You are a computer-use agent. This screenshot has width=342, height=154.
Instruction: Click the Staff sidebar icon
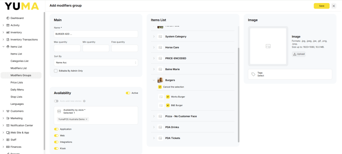tap(8, 140)
